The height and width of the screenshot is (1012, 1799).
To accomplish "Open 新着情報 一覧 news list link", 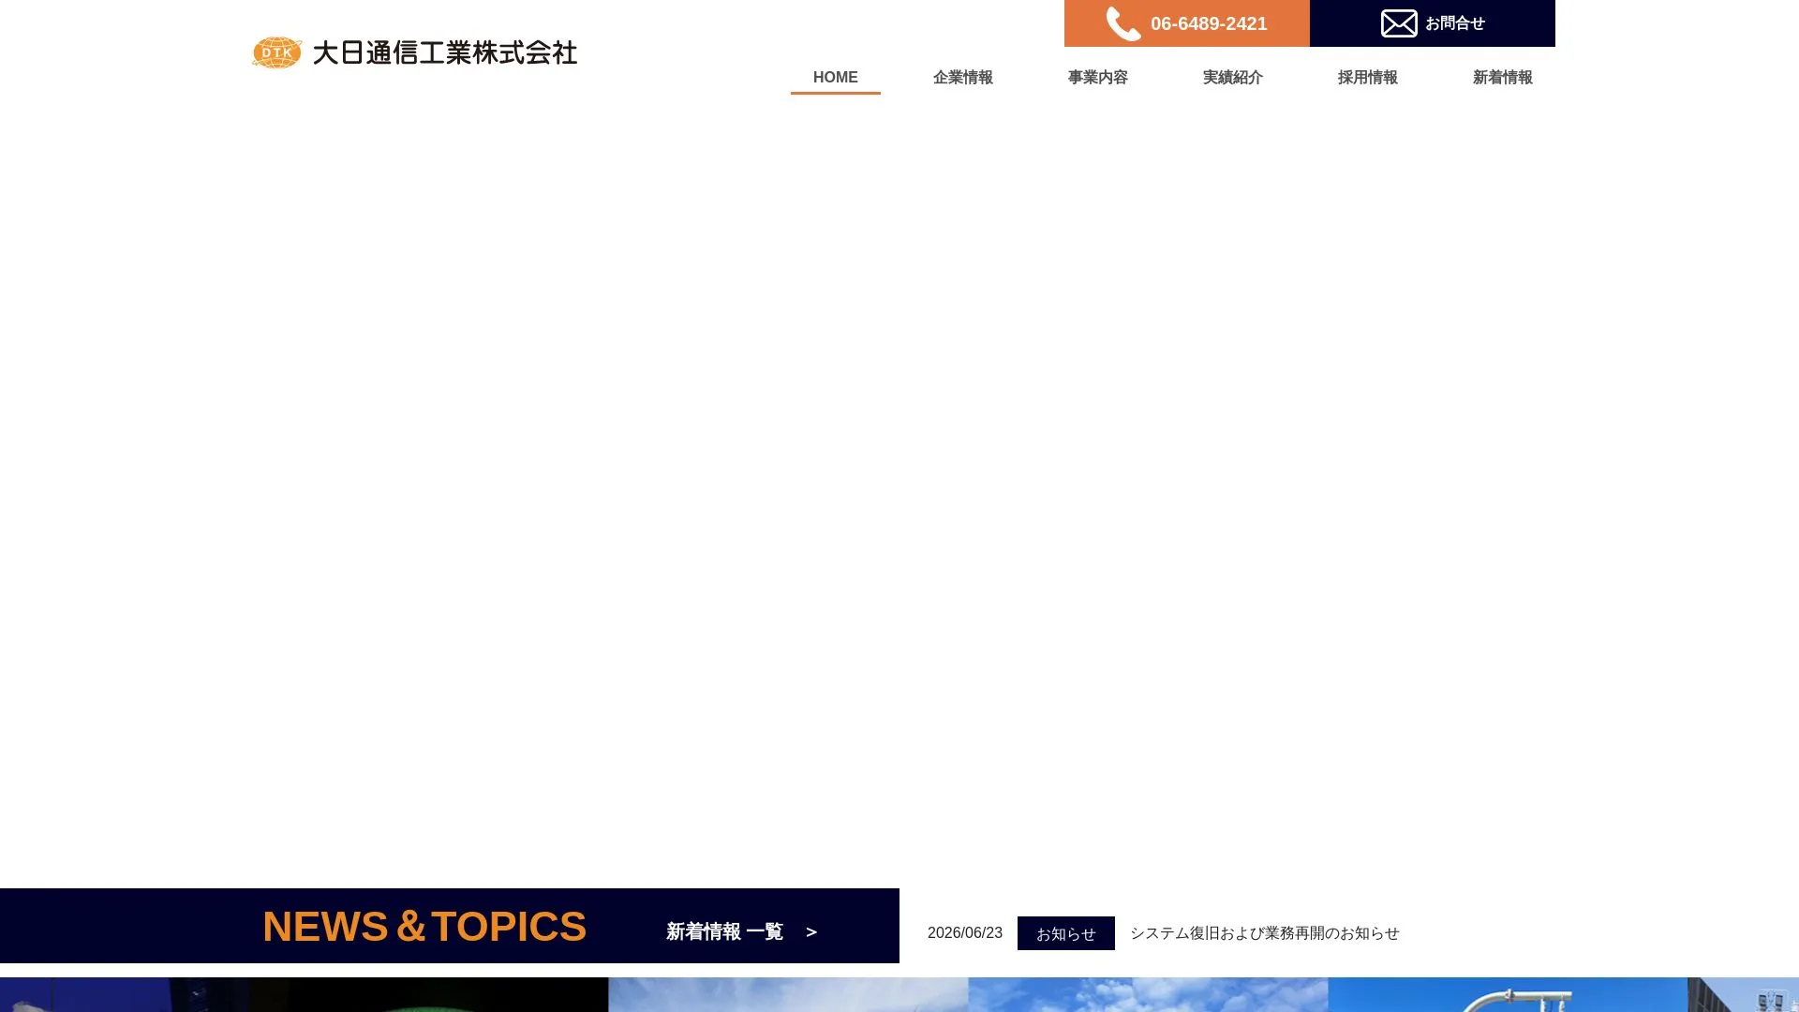I will [741, 931].
